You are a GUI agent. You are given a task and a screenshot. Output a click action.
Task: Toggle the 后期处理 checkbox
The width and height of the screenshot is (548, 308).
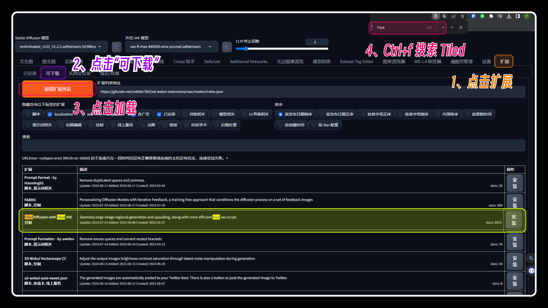[x=217, y=125]
